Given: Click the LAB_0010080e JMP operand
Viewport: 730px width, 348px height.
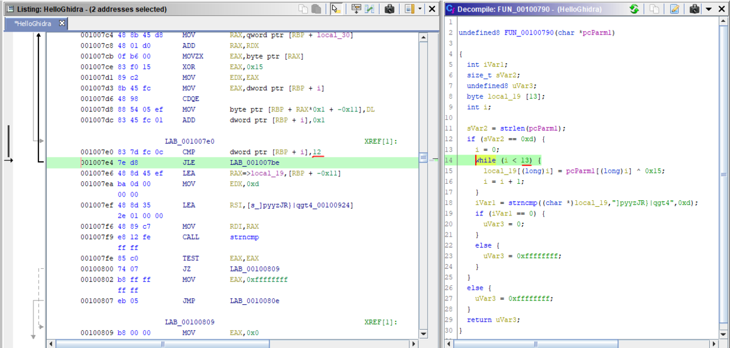Looking at the screenshot, I should tap(254, 301).
